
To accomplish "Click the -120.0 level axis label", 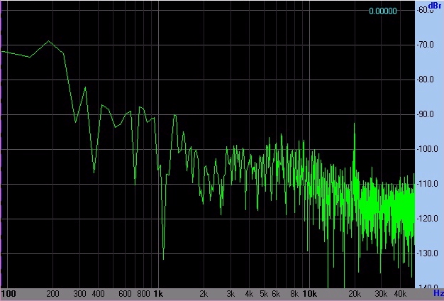I will pos(427,219).
